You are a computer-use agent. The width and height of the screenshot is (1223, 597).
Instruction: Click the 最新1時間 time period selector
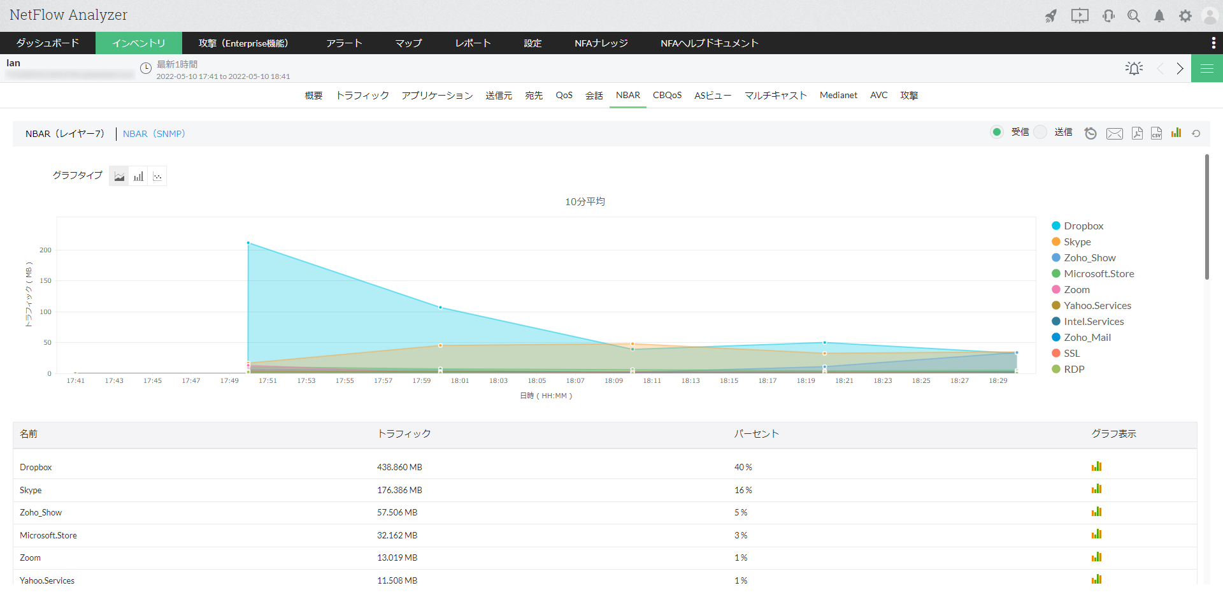[177, 64]
